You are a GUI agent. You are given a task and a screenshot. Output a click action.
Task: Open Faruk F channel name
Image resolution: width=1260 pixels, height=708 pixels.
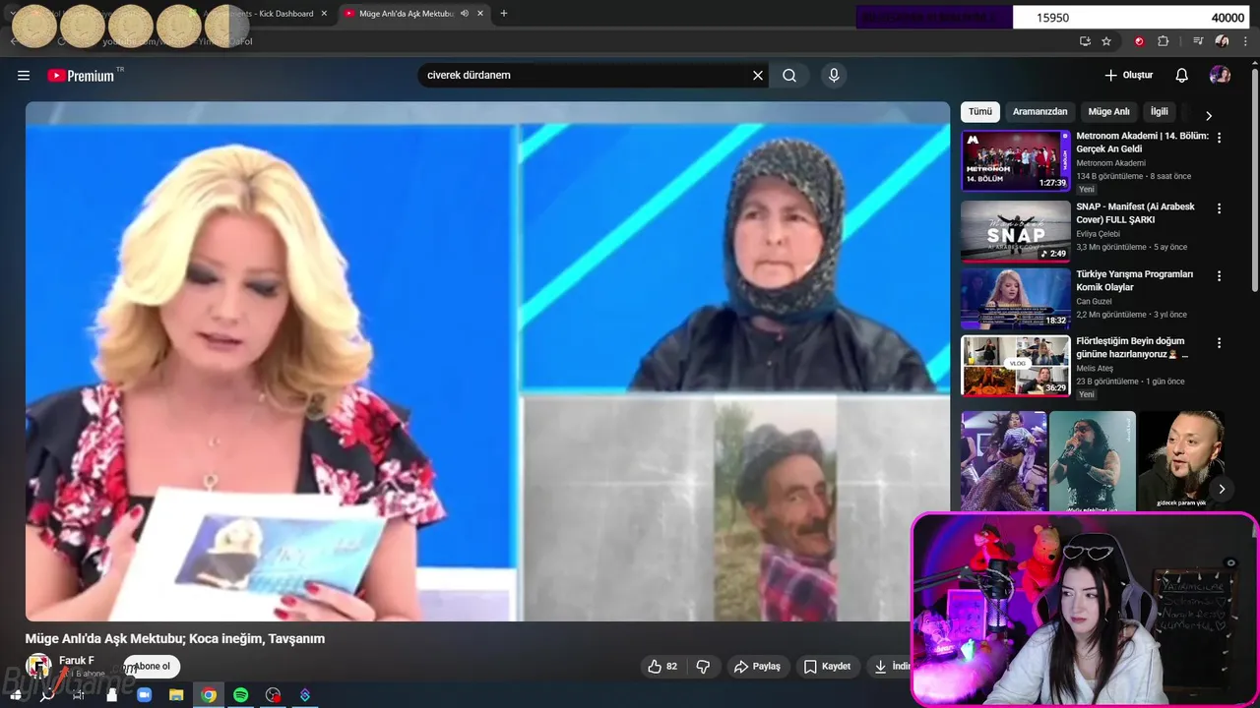(x=77, y=661)
